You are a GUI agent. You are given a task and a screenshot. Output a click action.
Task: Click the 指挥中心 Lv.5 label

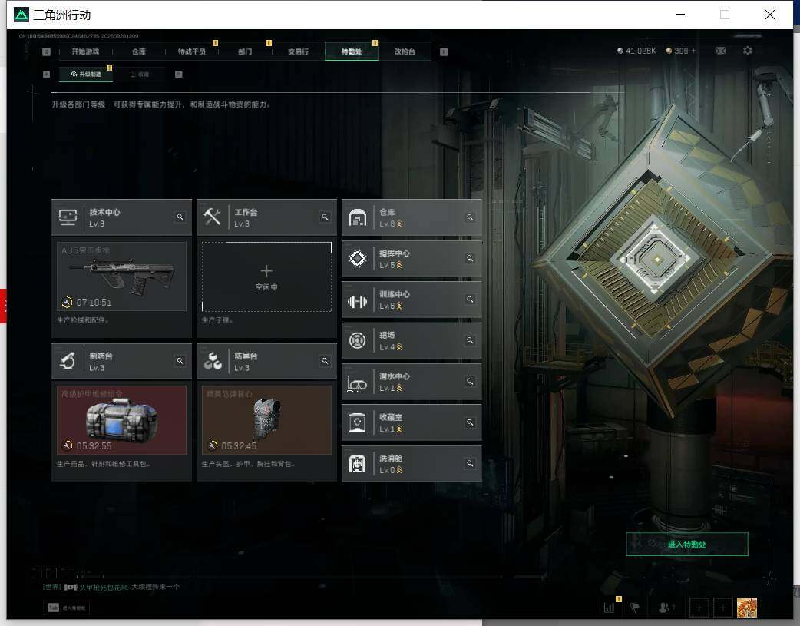[394, 259]
